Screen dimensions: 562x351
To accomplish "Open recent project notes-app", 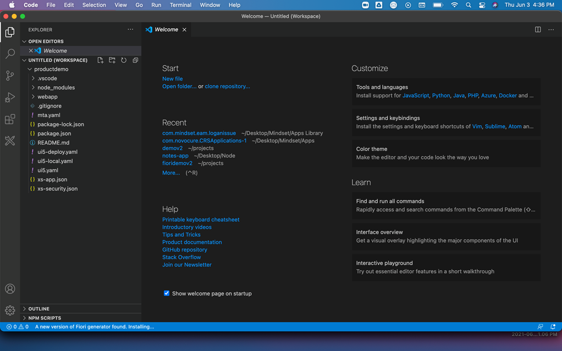I will point(175,155).
